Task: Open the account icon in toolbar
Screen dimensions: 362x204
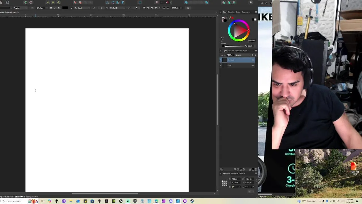Action: 251,3
